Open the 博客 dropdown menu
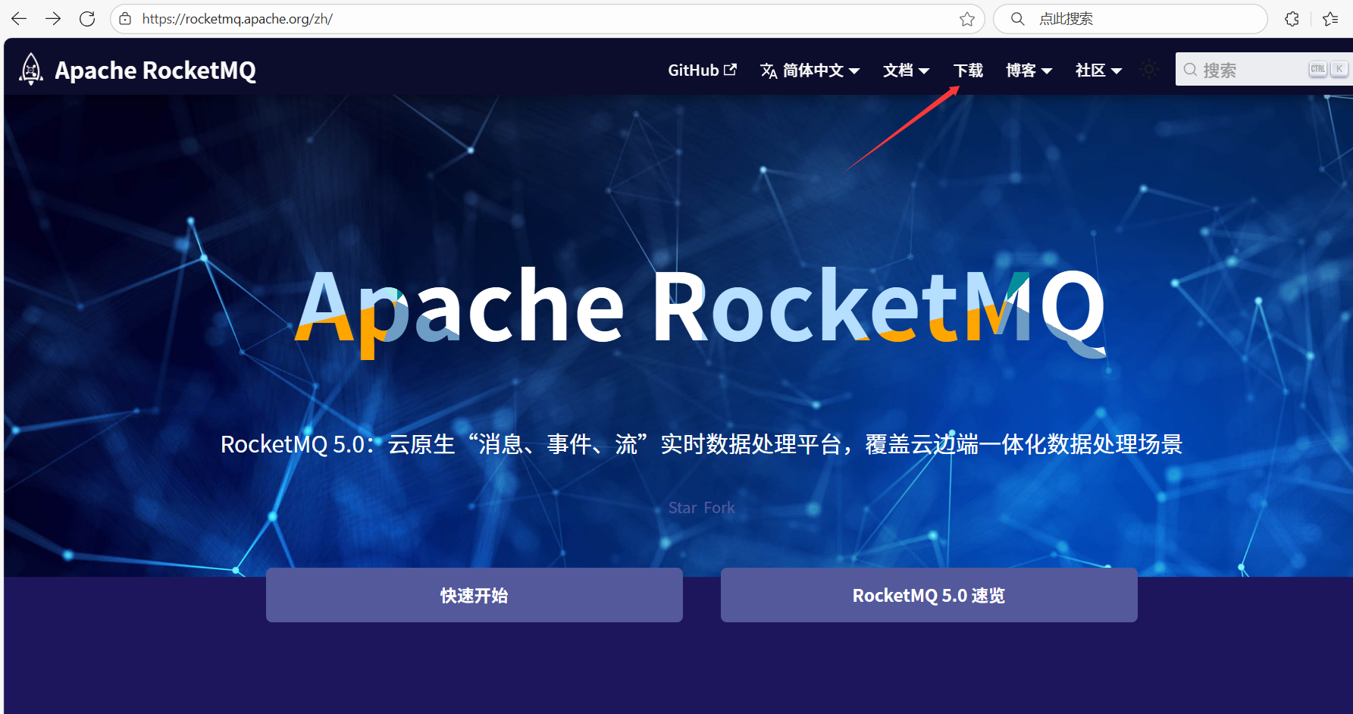1353x714 pixels. [1029, 70]
